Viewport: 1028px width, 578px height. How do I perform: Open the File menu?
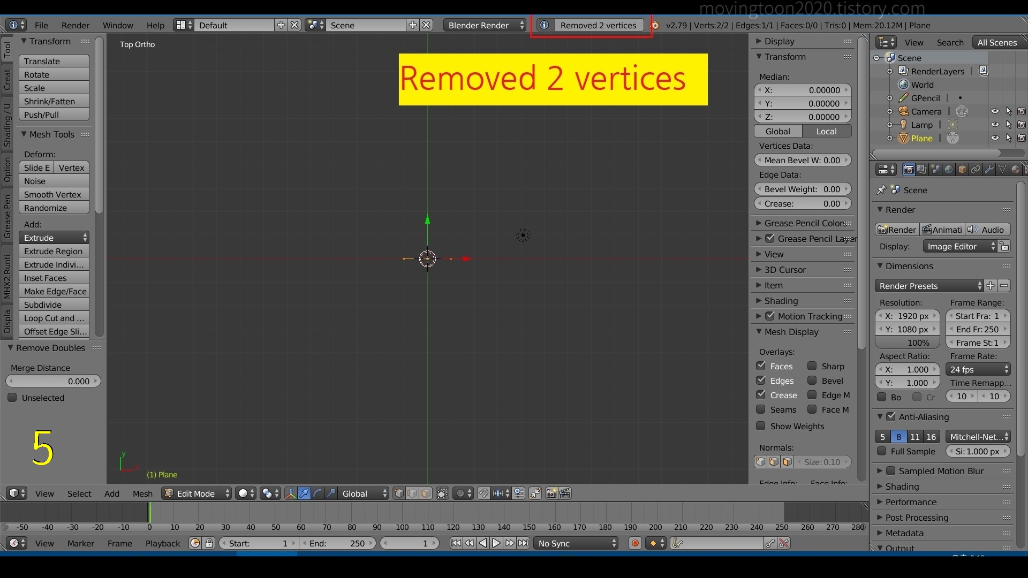(41, 25)
